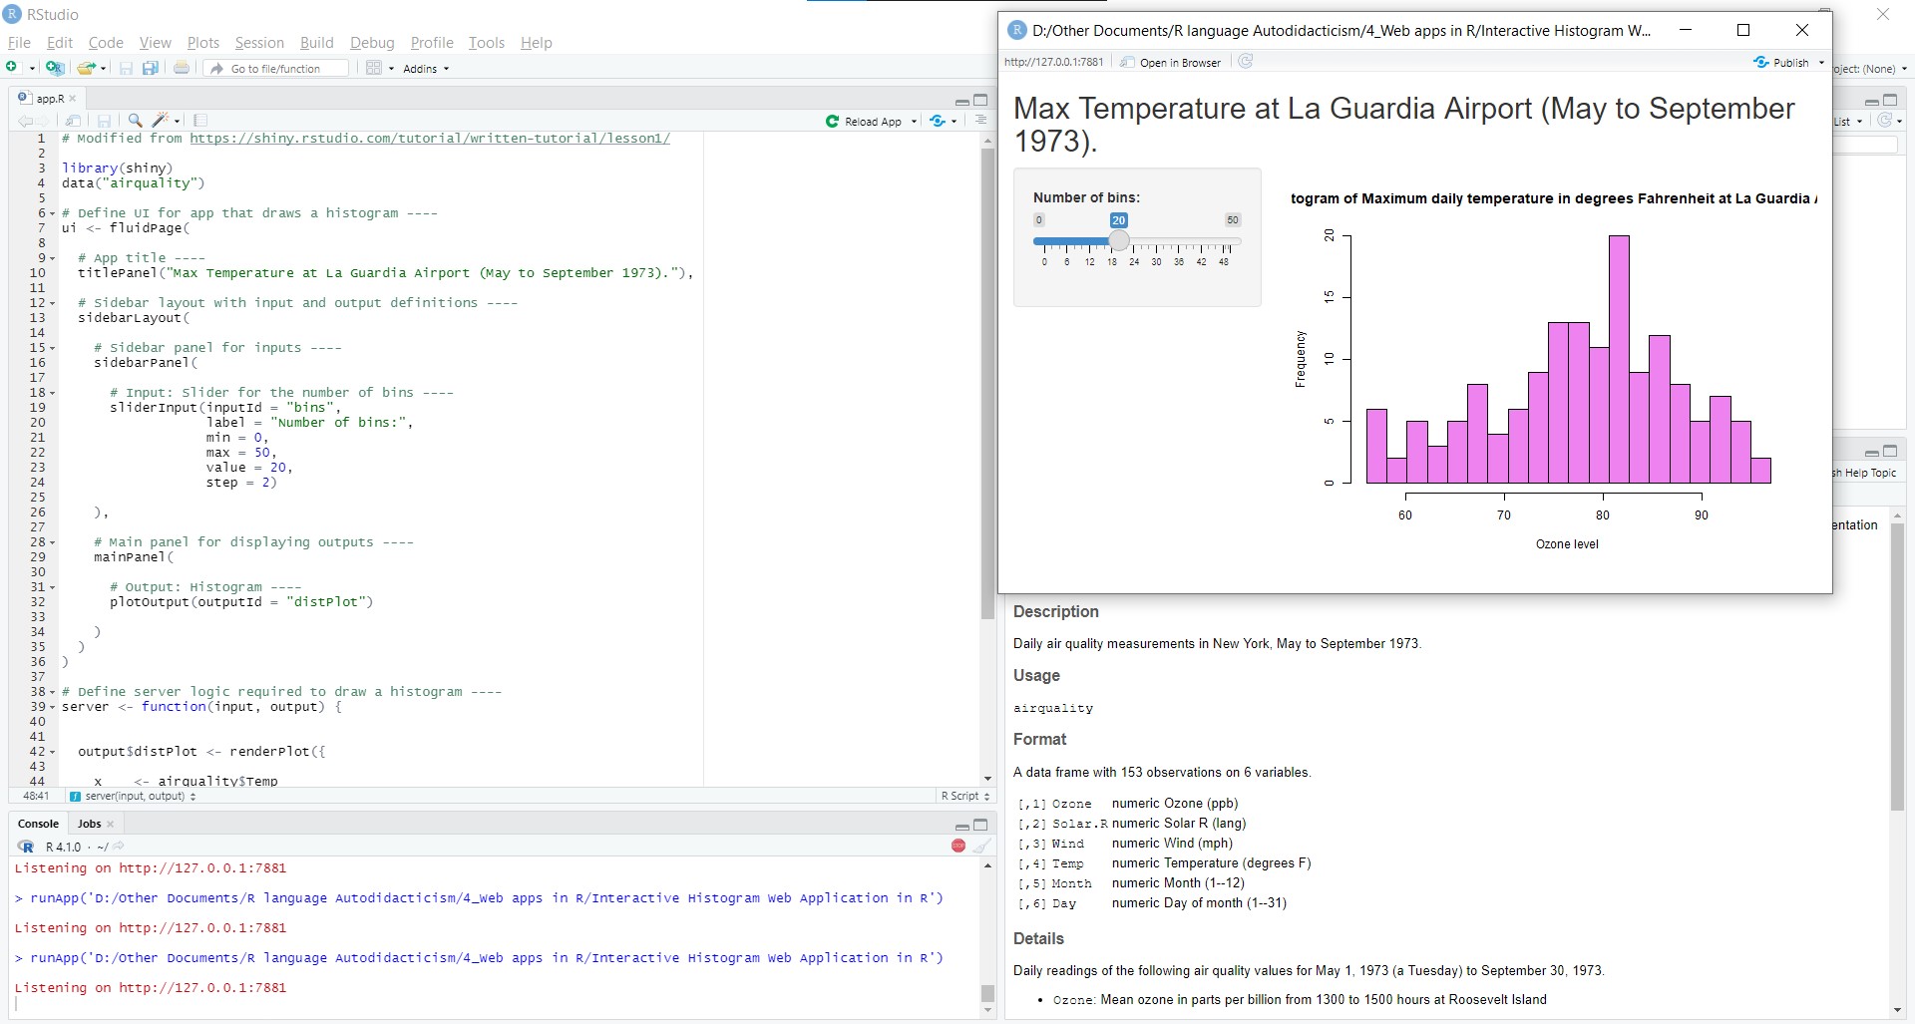Click the Reload App button

click(x=870, y=121)
